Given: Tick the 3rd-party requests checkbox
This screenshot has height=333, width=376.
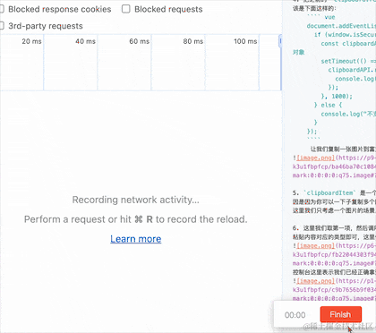Looking at the screenshot, I should coord(2,26).
